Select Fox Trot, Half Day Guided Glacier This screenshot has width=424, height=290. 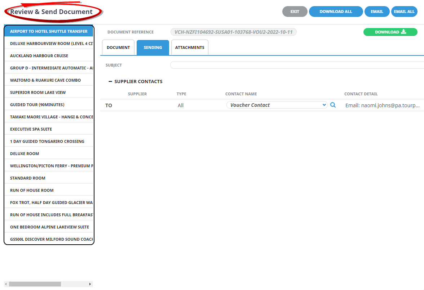coord(49,203)
